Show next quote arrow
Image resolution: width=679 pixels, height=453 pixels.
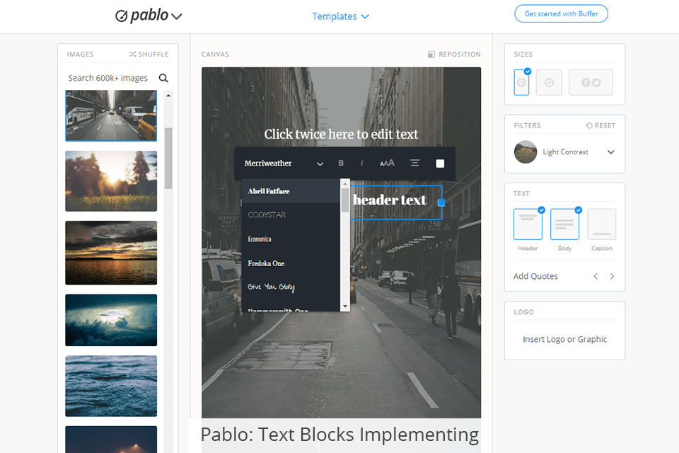click(x=612, y=276)
